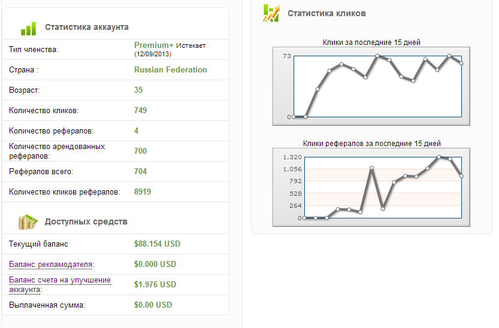The image size is (499, 328).
Task: Click the Premium+ membership type value
Action: [x=154, y=45]
